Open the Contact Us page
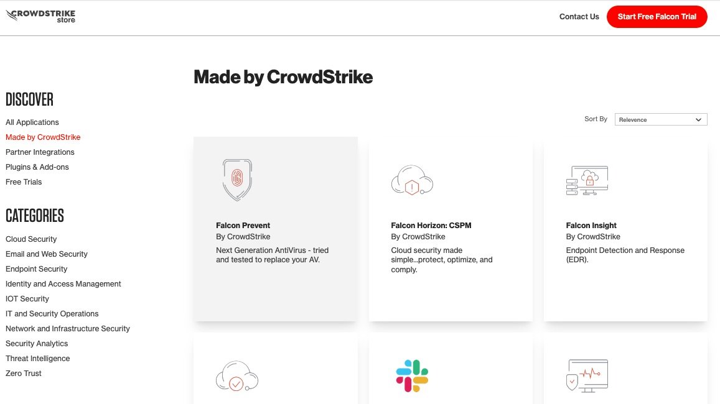Image resolution: width=720 pixels, height=404 pixels. 579,17
